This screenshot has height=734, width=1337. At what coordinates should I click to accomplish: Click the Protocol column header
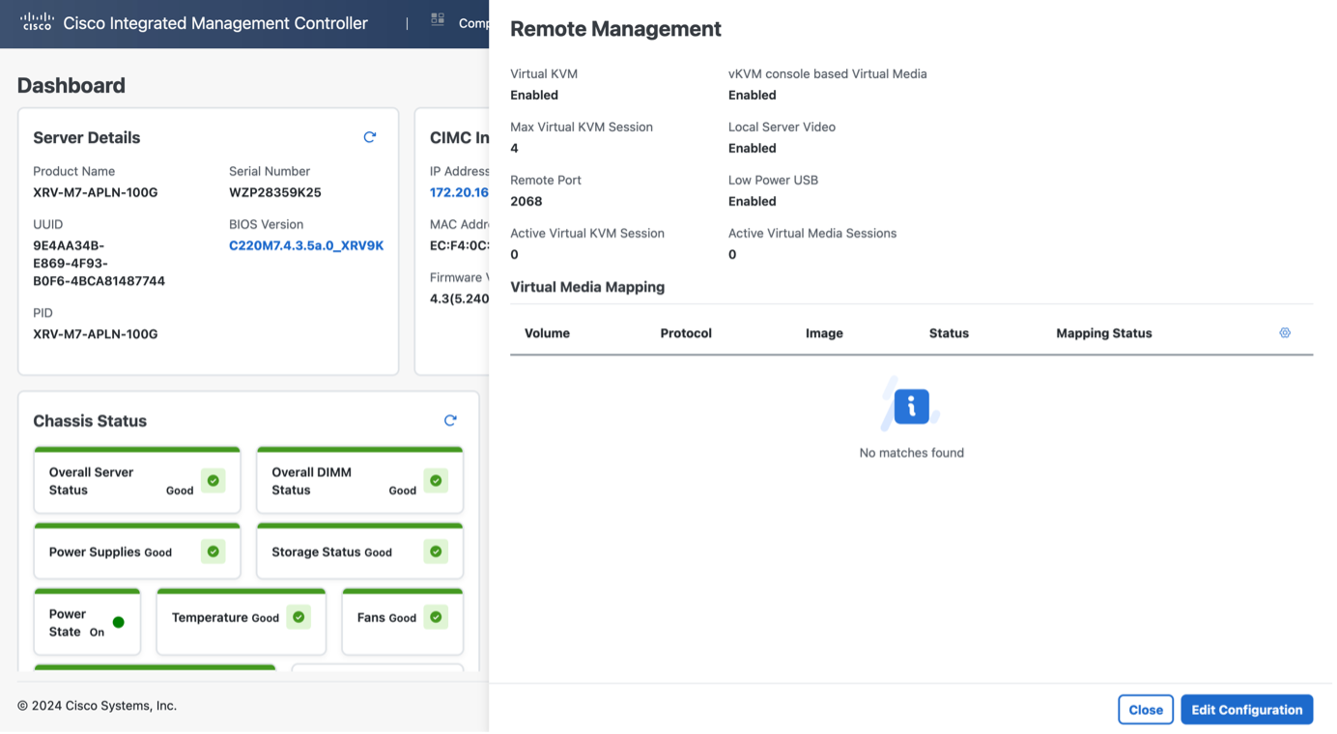click(686, 333)
